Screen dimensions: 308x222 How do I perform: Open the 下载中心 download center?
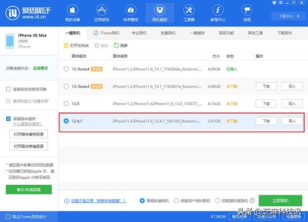[289, 16]
